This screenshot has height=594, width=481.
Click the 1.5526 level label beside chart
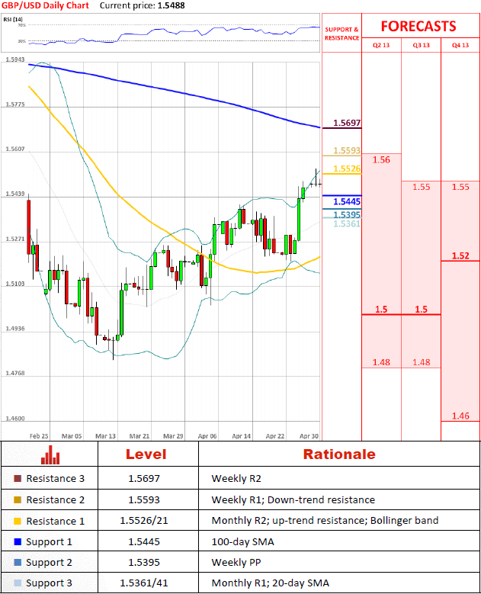(x=347, y=169)
